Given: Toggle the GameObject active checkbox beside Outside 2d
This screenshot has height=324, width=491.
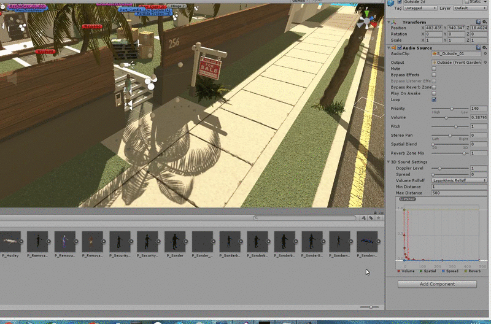Looking at the screenshot, I should click(x=400, y=2).
